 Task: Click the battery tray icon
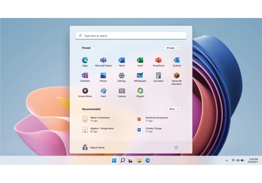242,160
